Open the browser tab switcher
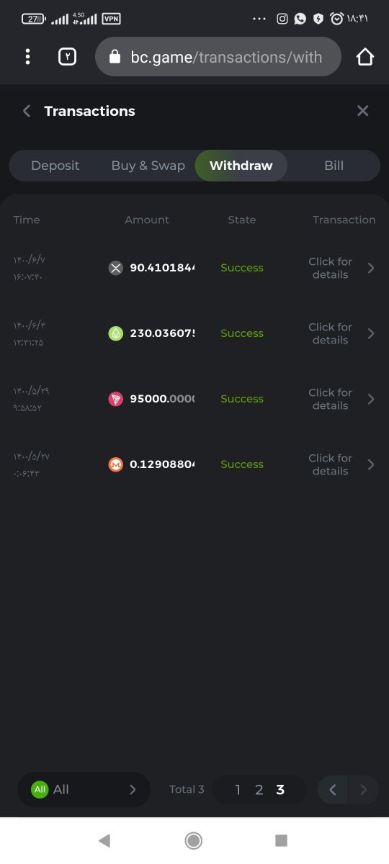The width and height of the screenshot is (389, 864). [67, 56]
